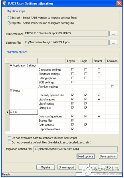The image size is (124, 178).
Task: Uncheck Recently opened files for Layout
Action: (x=72, y=95)
